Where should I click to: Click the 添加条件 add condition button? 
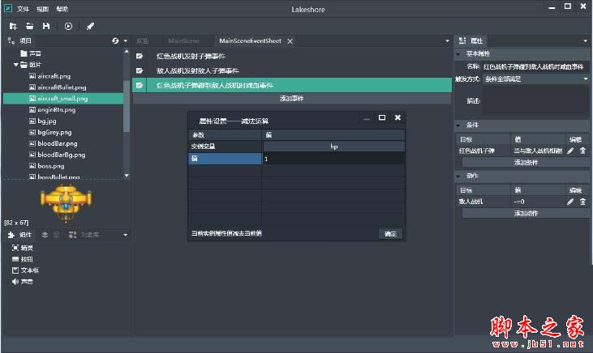pyautogui.click(x=526, y=163)
